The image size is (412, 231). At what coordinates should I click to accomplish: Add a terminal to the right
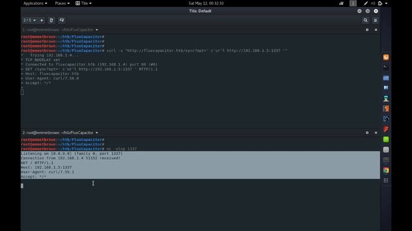click(x=51, y=20)
